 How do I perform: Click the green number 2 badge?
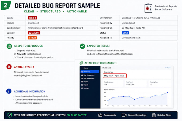6,5
